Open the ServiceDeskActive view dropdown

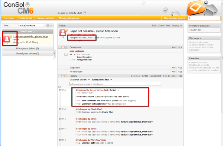31,26
